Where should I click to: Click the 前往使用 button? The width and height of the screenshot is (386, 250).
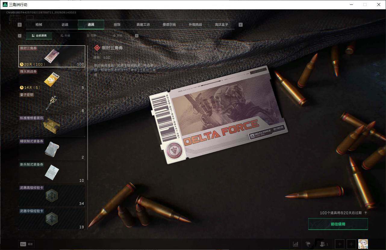(338, 224)
